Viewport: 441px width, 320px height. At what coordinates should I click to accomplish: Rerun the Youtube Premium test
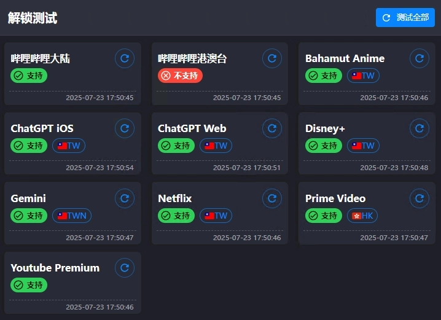point(125,268)
